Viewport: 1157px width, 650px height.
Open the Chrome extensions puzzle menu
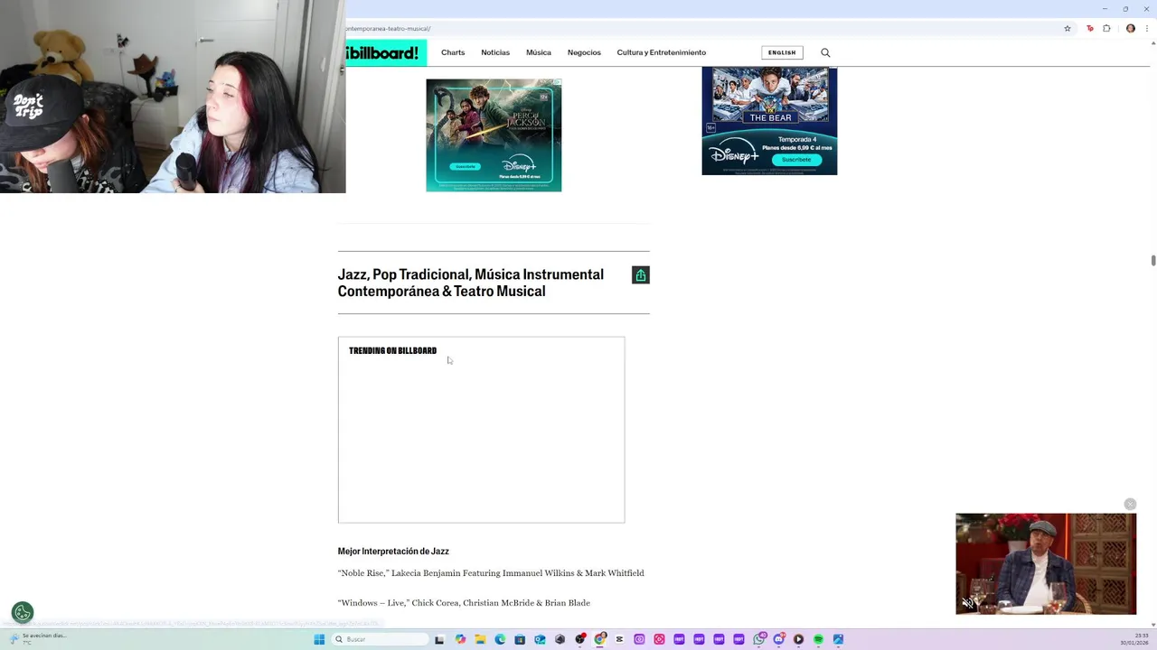coord(1106,28)
